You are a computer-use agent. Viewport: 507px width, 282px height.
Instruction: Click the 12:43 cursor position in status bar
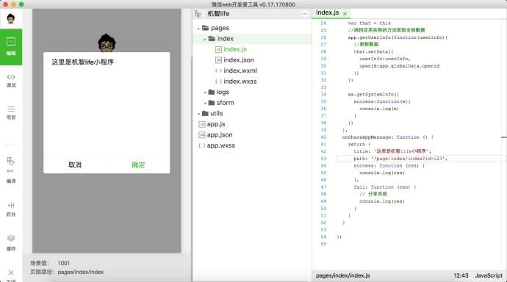point(461,275)
